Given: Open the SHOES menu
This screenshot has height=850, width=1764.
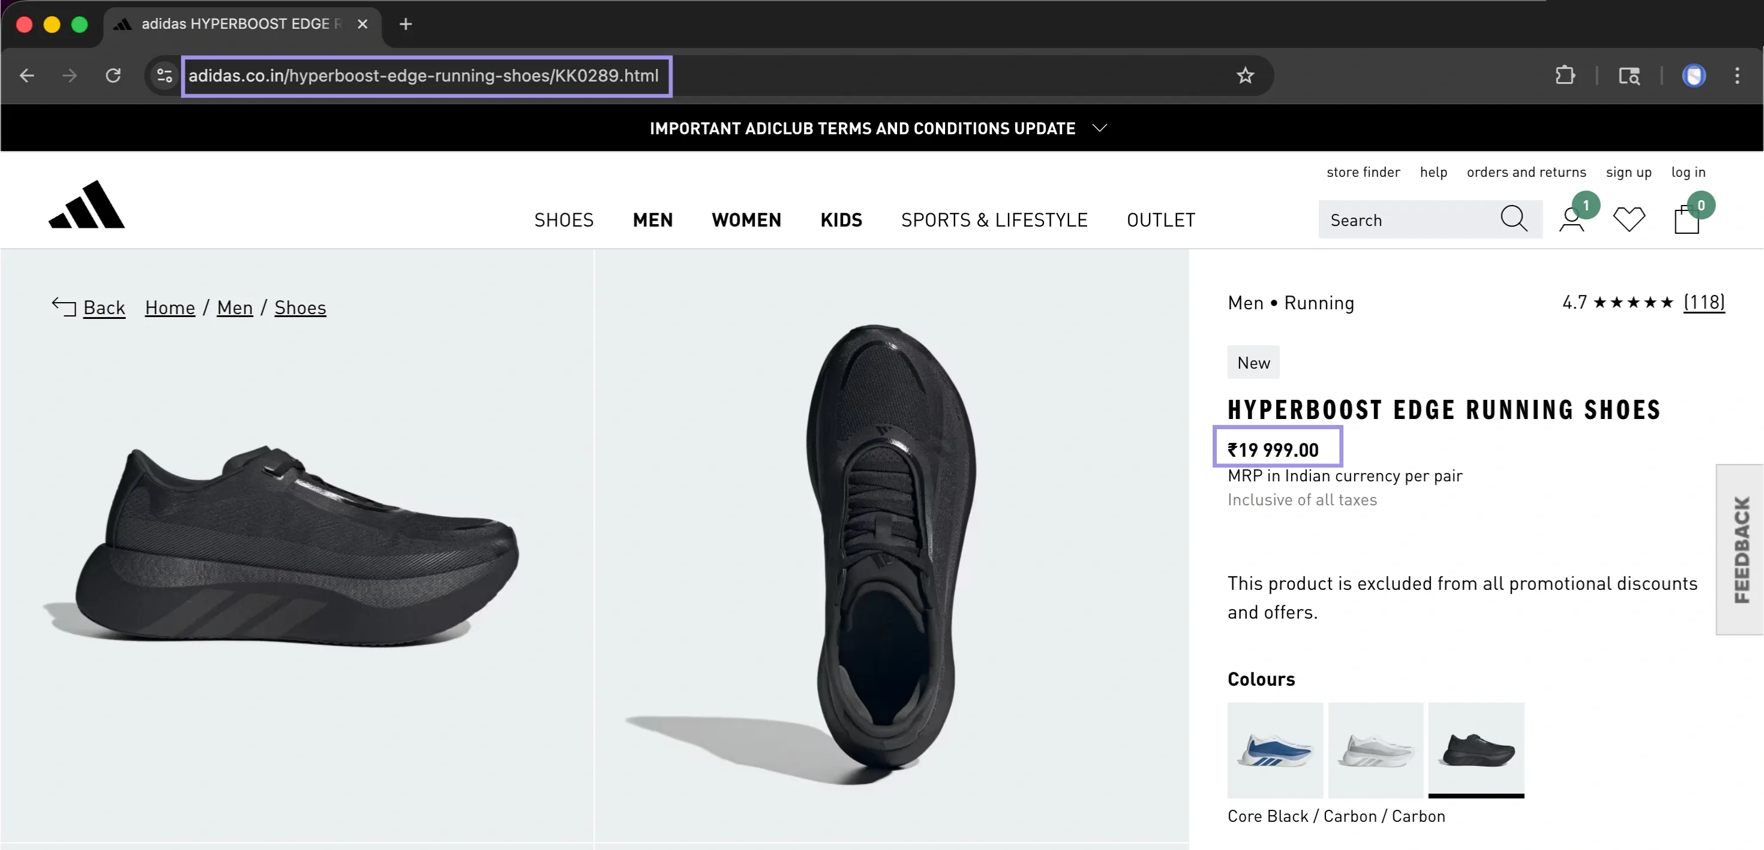Looking at the screenshot, I should 563,219.
